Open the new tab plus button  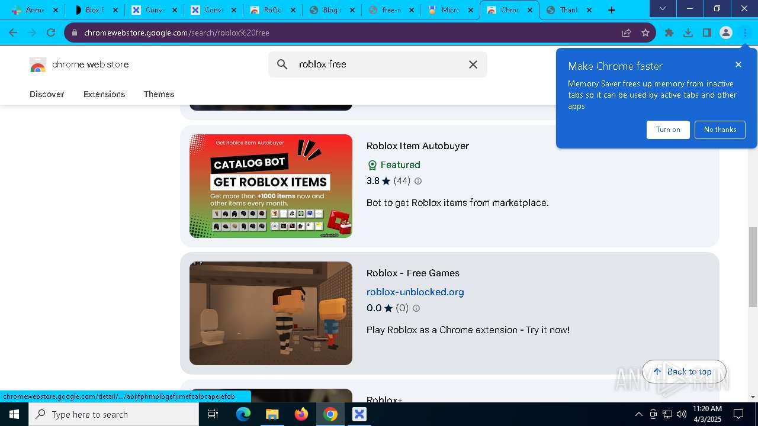[x=612, y=10]
